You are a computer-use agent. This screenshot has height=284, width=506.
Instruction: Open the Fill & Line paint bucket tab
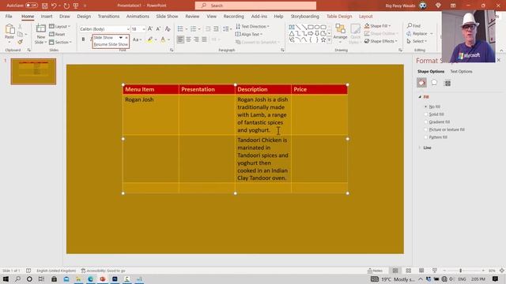tap(421, 83)
